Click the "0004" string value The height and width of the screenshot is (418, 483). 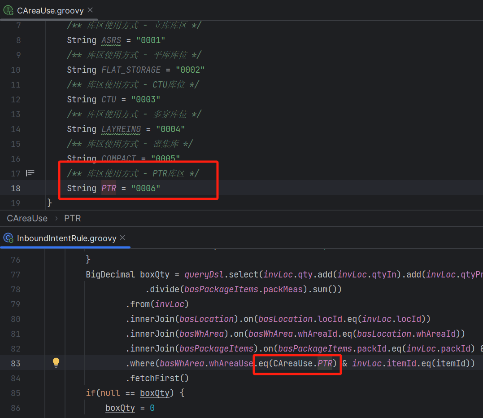170,129
